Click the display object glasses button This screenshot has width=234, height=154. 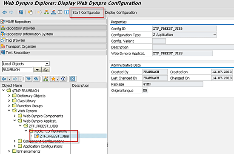point(46,70)
